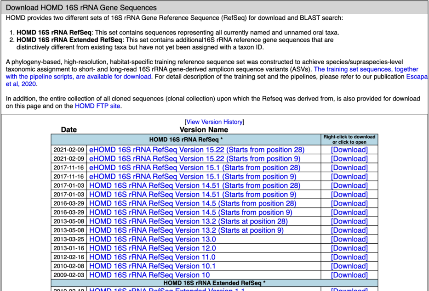Image resolution: width=429 pixels, height=291 pixels.
Task: Open eHOMD RefSeq Version 15.22 position 28
Action: (x=196, y=150)
